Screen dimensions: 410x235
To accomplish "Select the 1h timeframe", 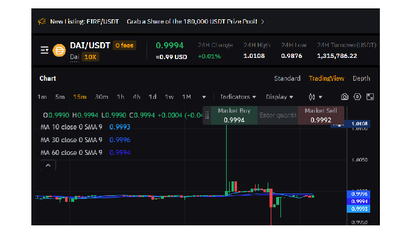I will 120,97.
